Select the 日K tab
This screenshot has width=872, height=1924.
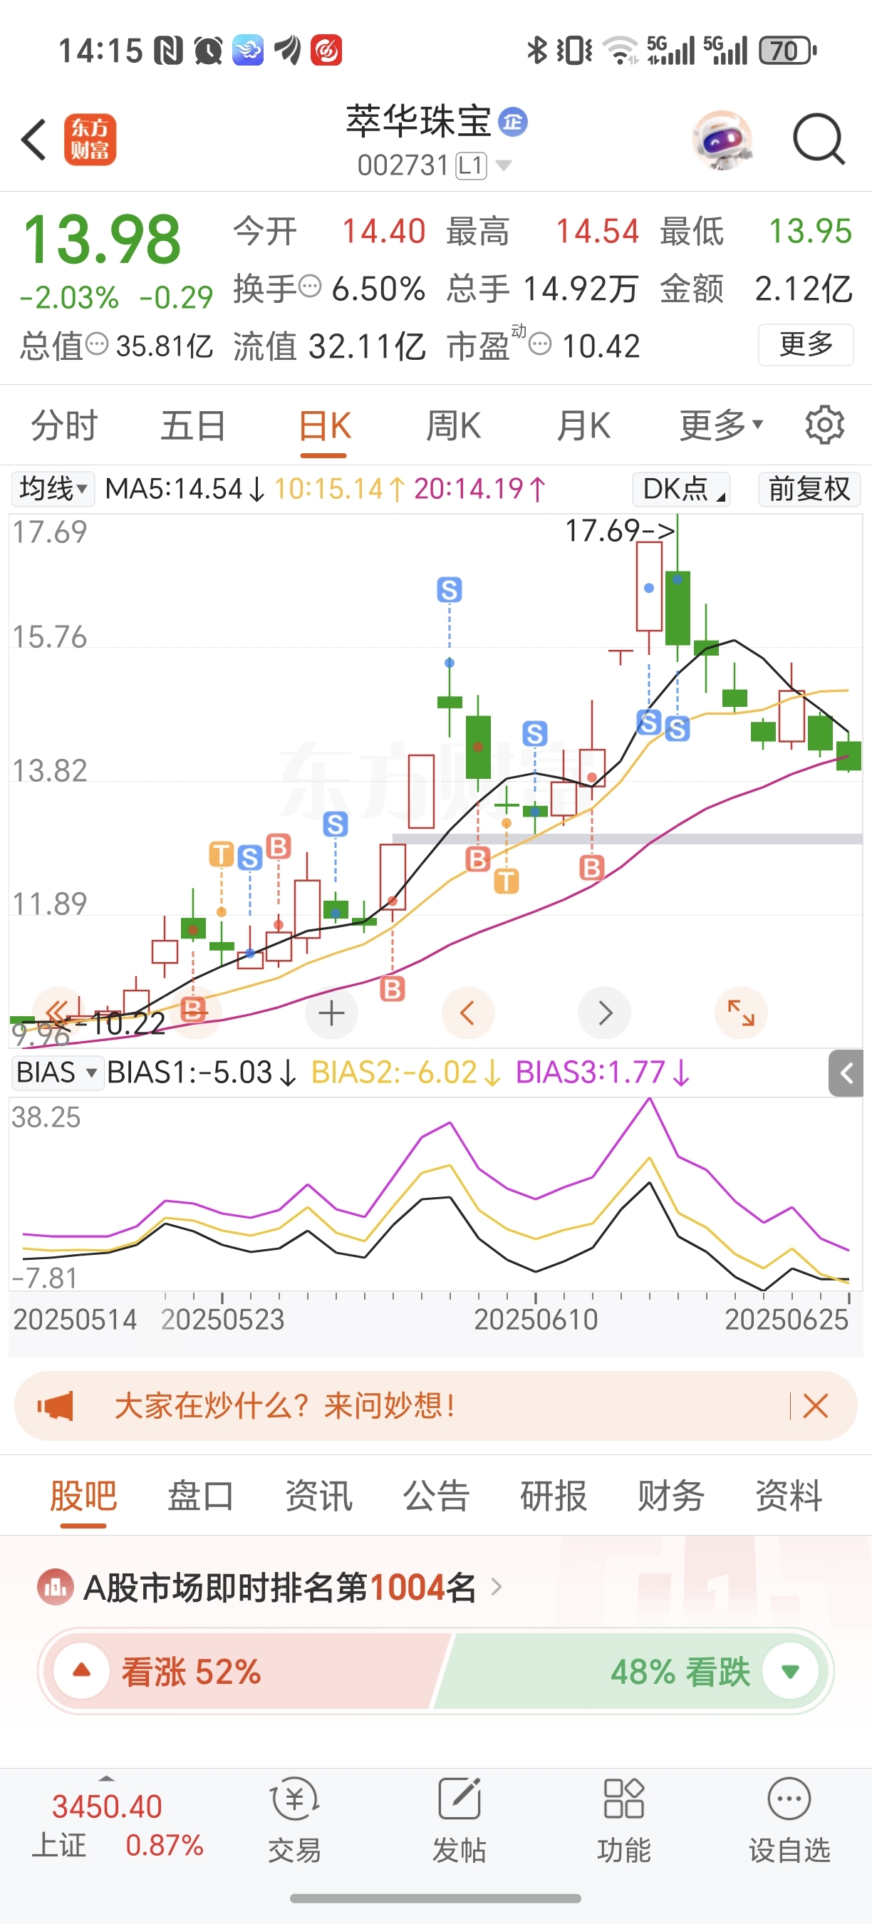(324, 425)
